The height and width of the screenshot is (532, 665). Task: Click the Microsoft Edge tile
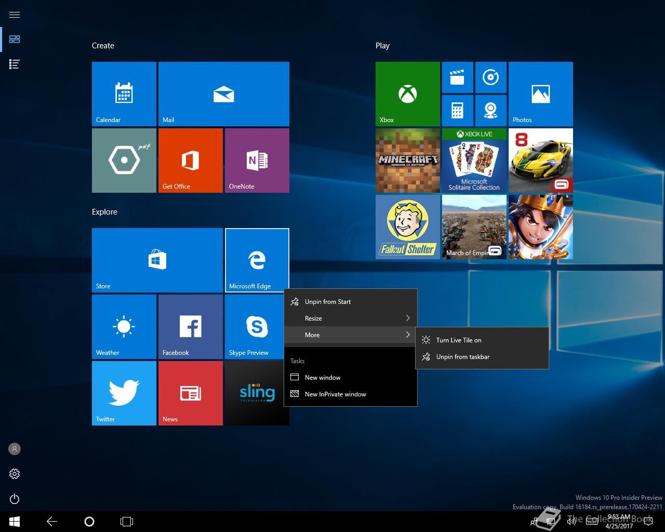coord(257,260)
